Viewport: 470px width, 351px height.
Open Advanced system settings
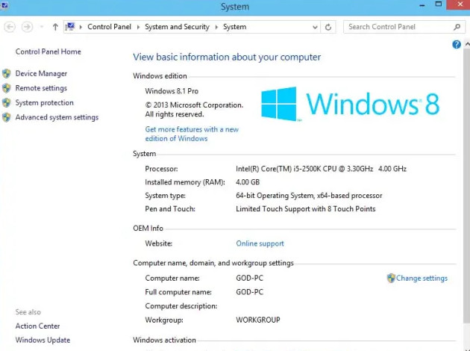(x=57, y=117)
